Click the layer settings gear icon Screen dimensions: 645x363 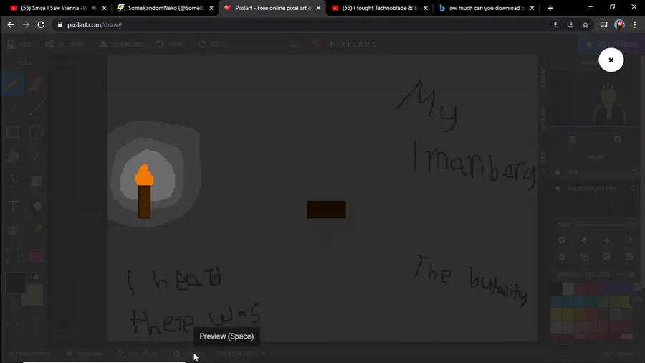coord(561,240)
